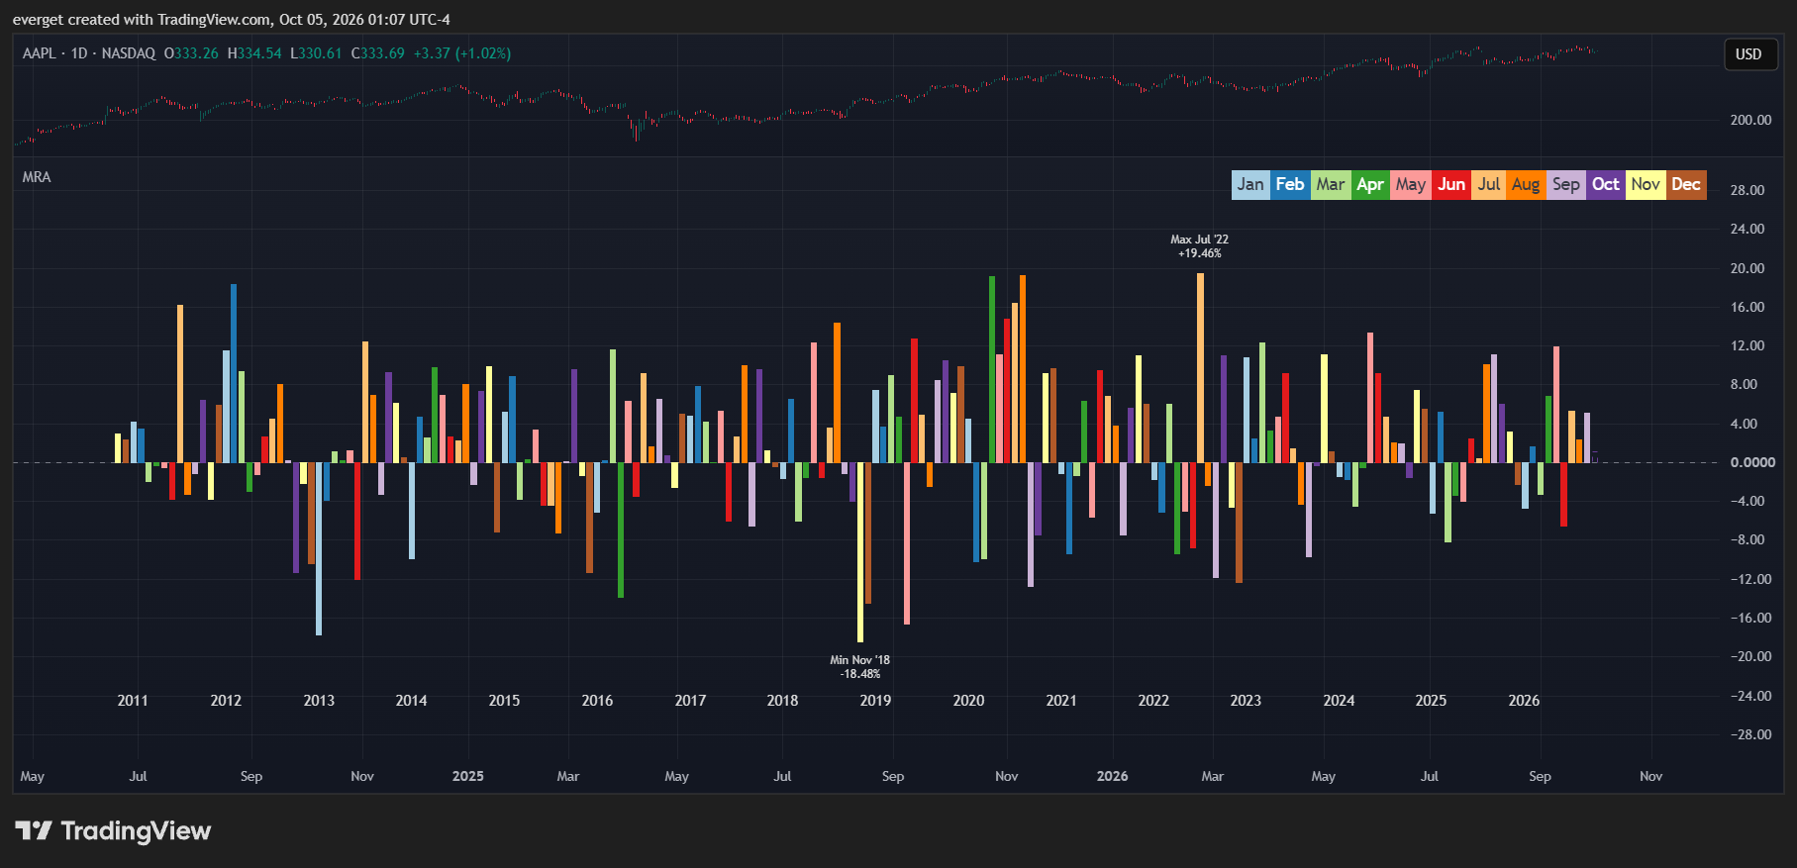This screenshot has width=1797, height=868.
Task: Select the Apr legend cell
Action: point(1370,184)
